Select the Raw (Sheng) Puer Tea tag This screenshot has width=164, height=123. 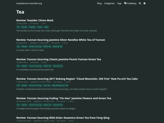point(60,85)
